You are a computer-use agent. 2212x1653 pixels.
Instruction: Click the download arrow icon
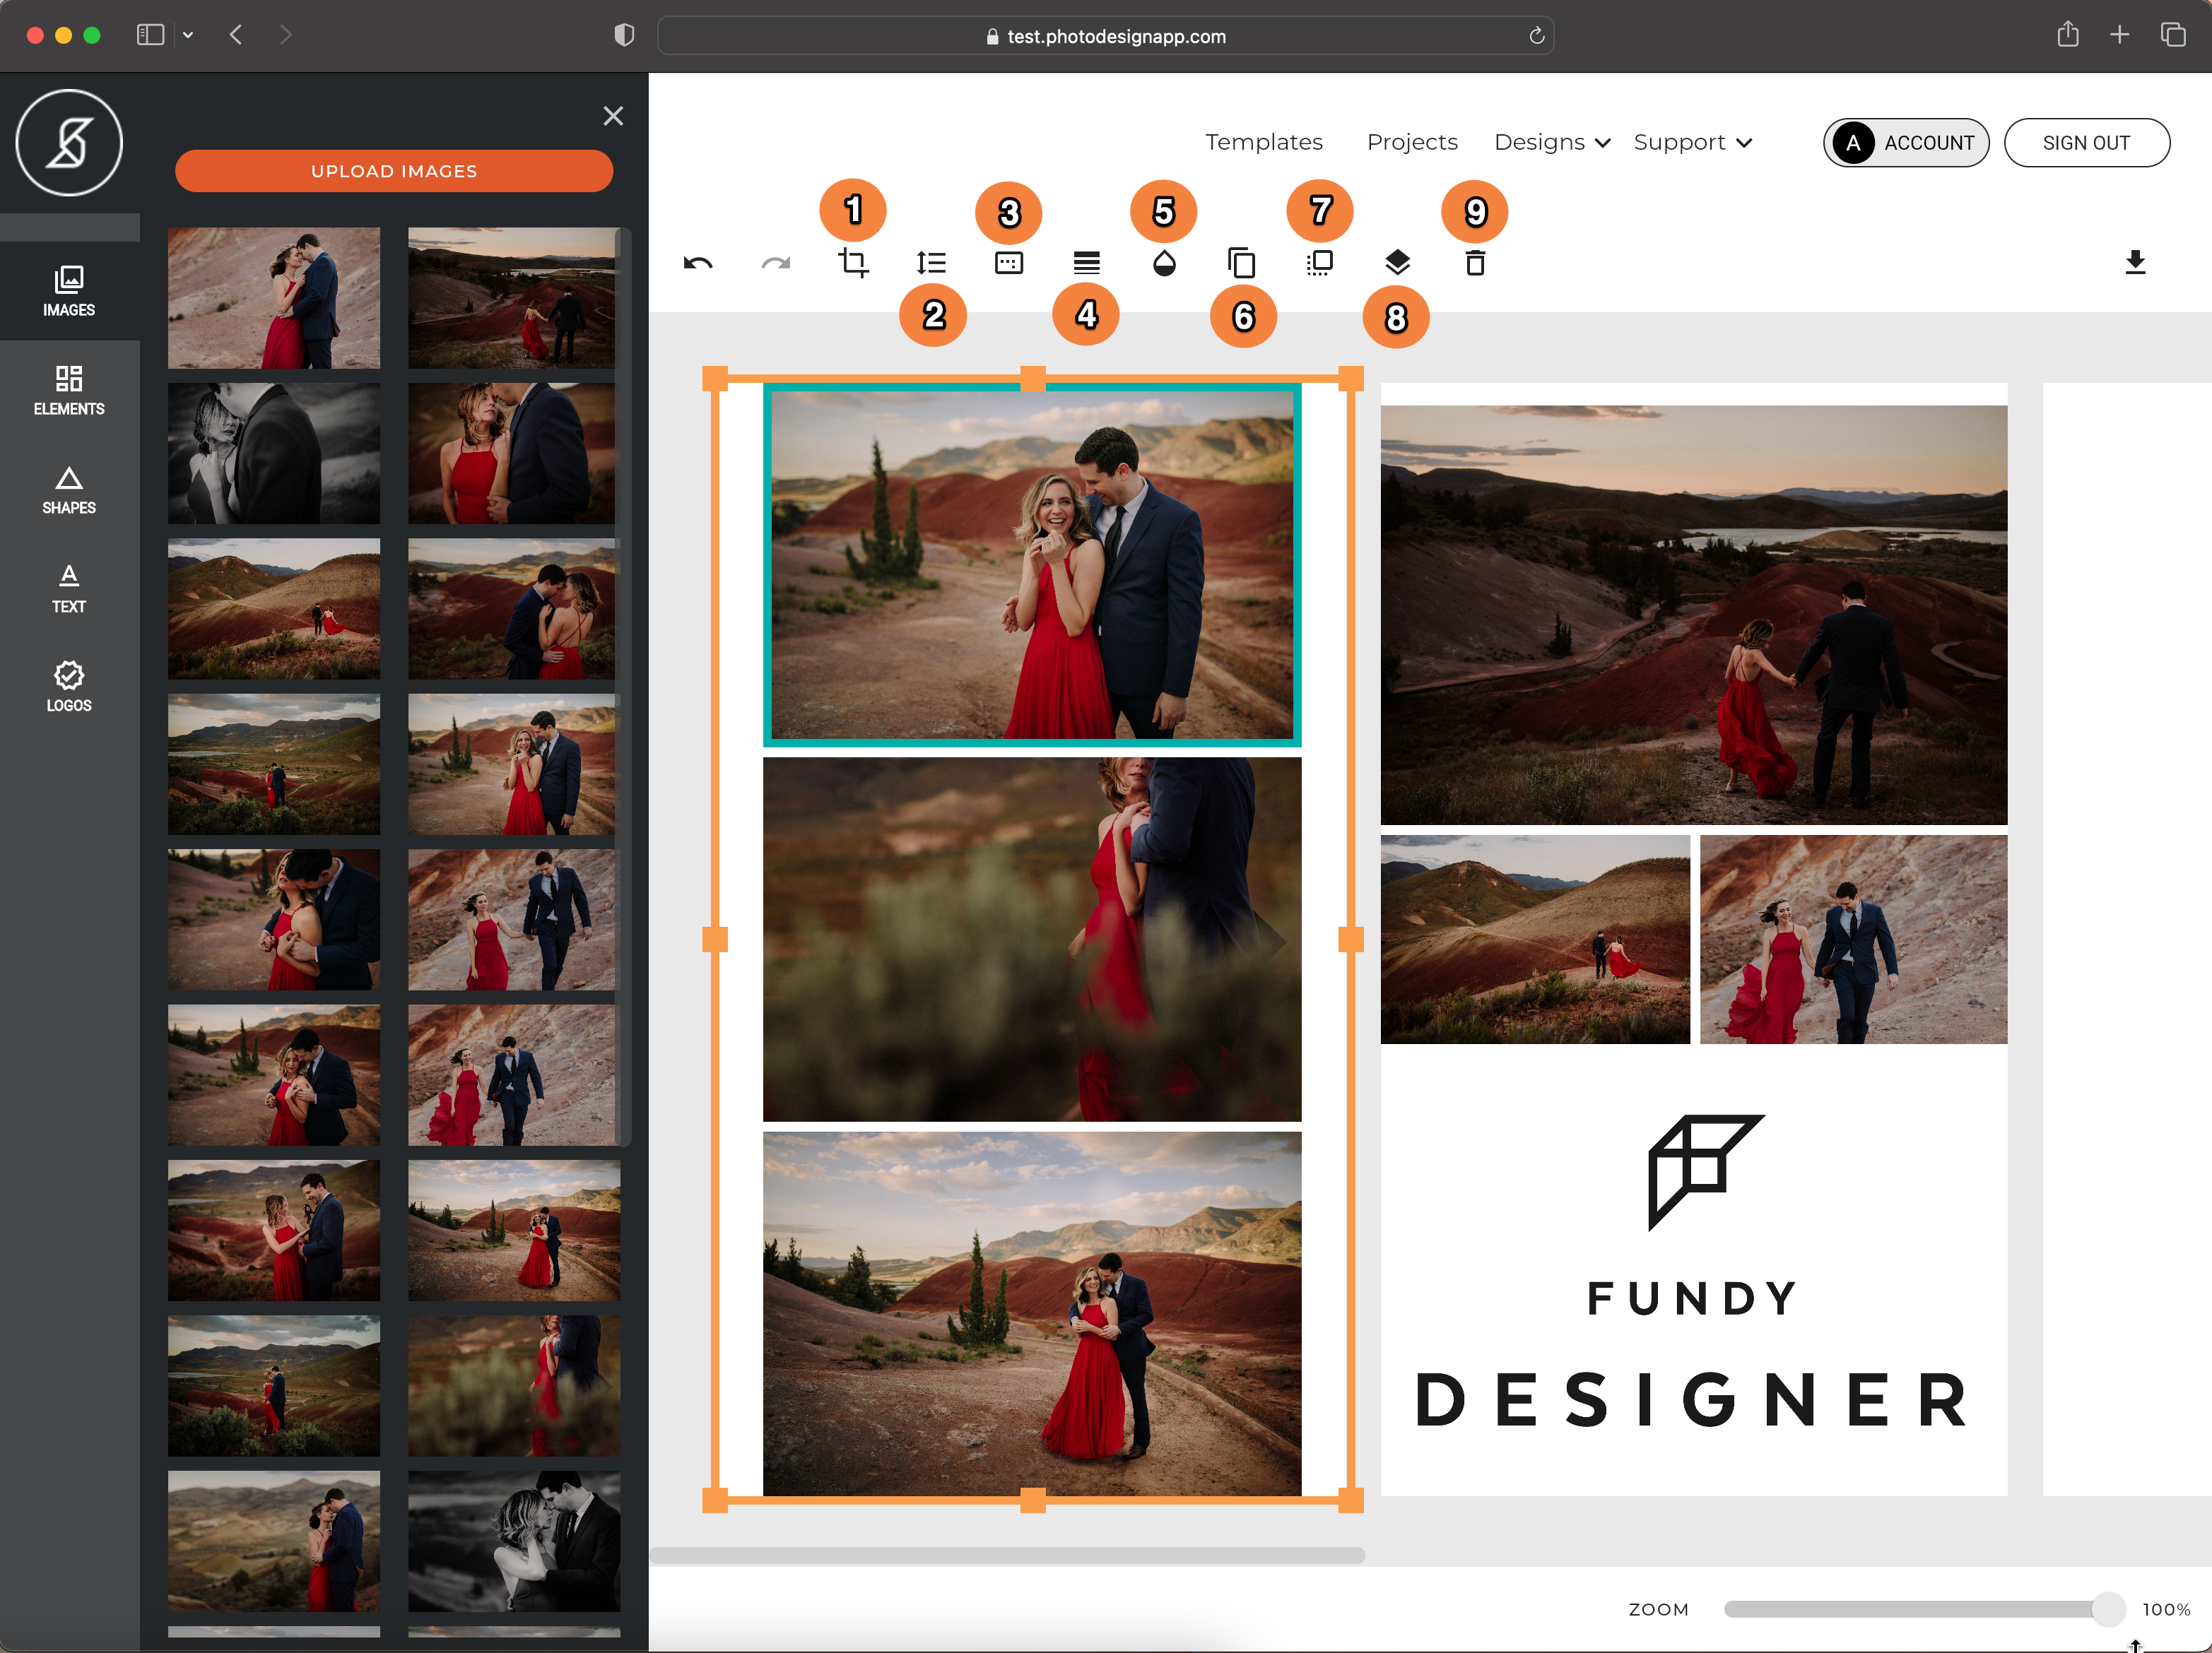pos(2135,263)
